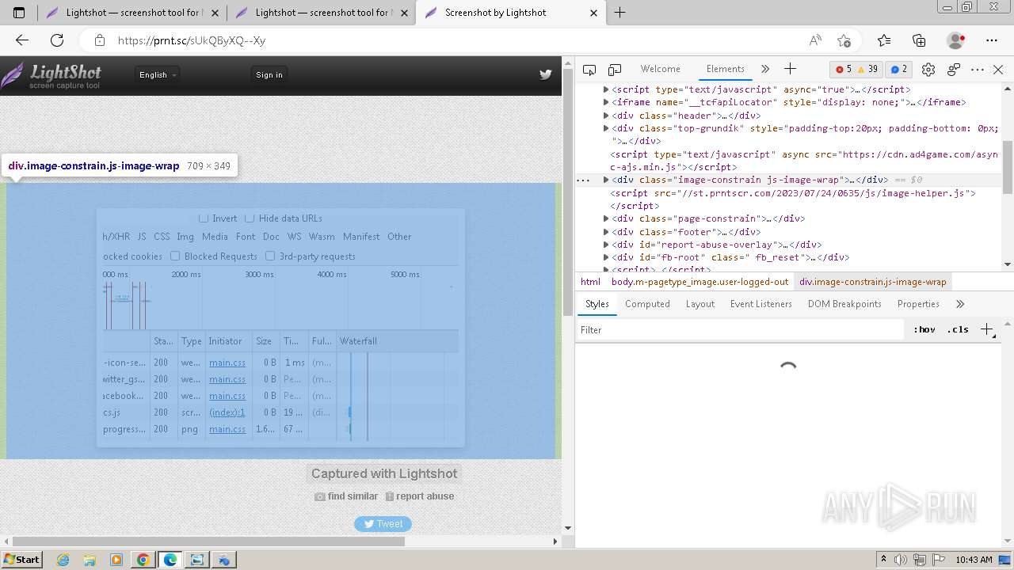
Task: Open the DOM Breakpoints tab
Action: 844,304
